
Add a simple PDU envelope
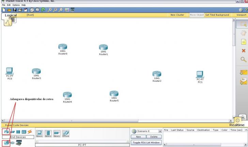point(244,72)
